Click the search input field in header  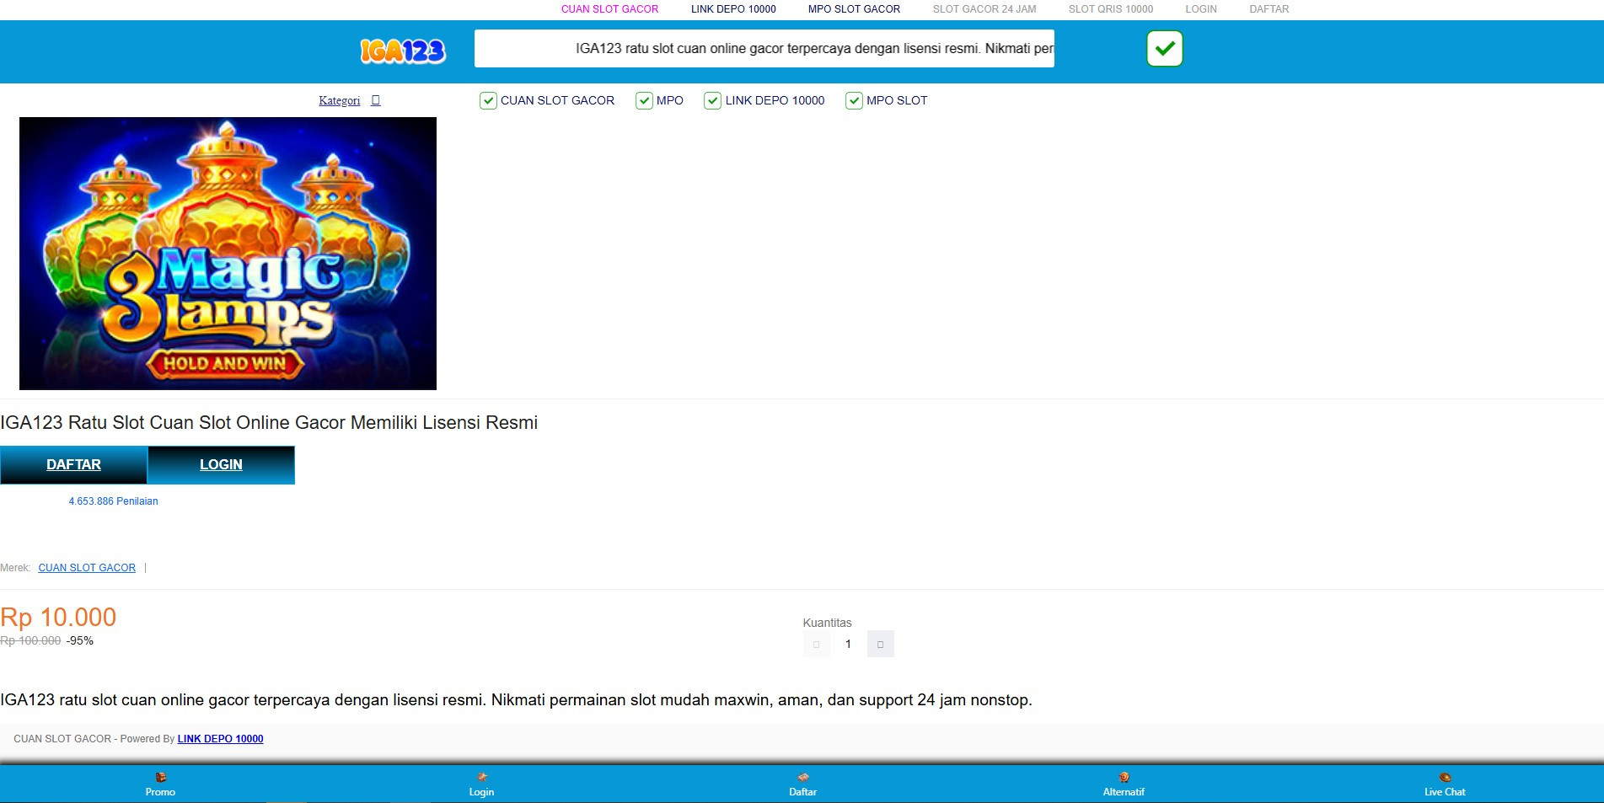(x=764, y=49)
